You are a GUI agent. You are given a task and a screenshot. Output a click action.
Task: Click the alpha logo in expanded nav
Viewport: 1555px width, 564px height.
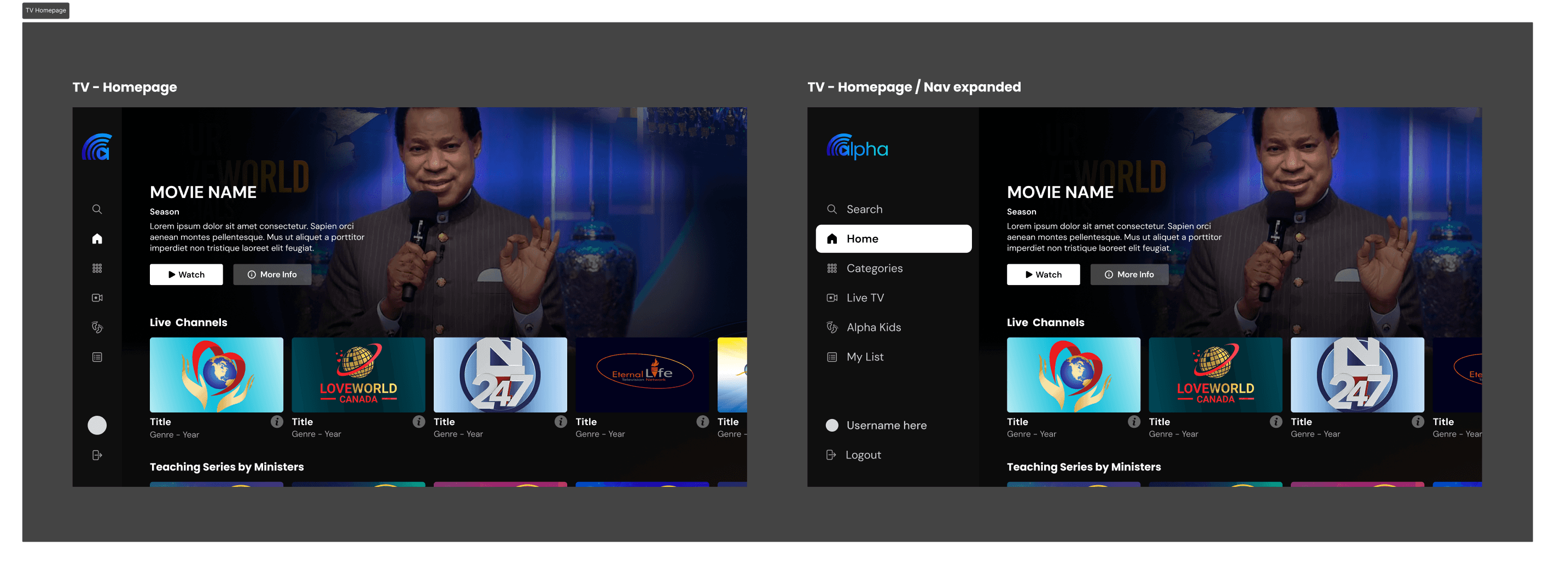857,147
